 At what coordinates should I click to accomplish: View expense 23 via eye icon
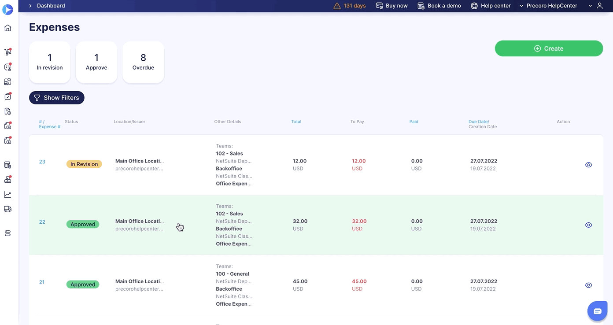(588, 165)
